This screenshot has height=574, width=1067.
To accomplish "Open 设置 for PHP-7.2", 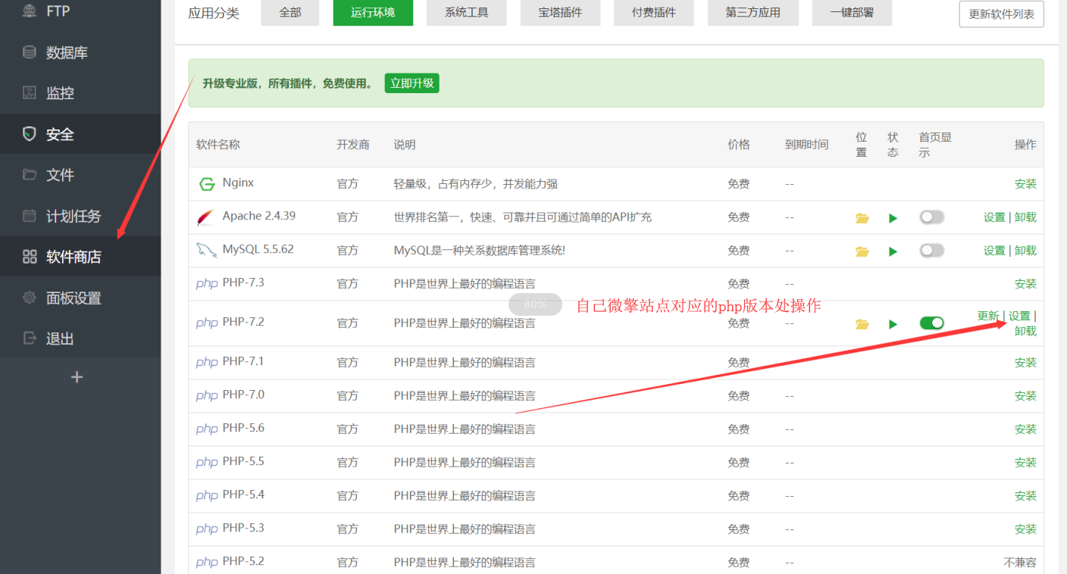I will [1019, 316].
